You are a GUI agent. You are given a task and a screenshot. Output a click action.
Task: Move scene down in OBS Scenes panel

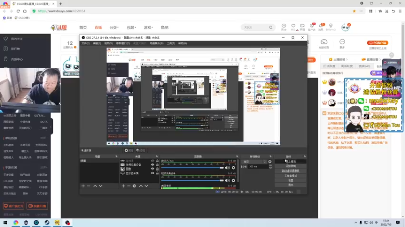point(101,186)
